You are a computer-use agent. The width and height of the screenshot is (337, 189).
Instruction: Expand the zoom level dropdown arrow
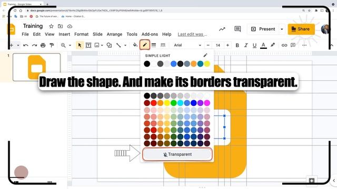coord(70,46)
